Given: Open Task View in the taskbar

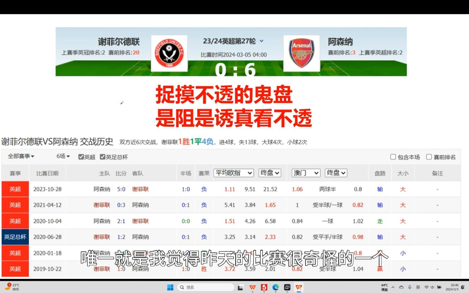Looking at the screenshot, I should tap(240, 288).
